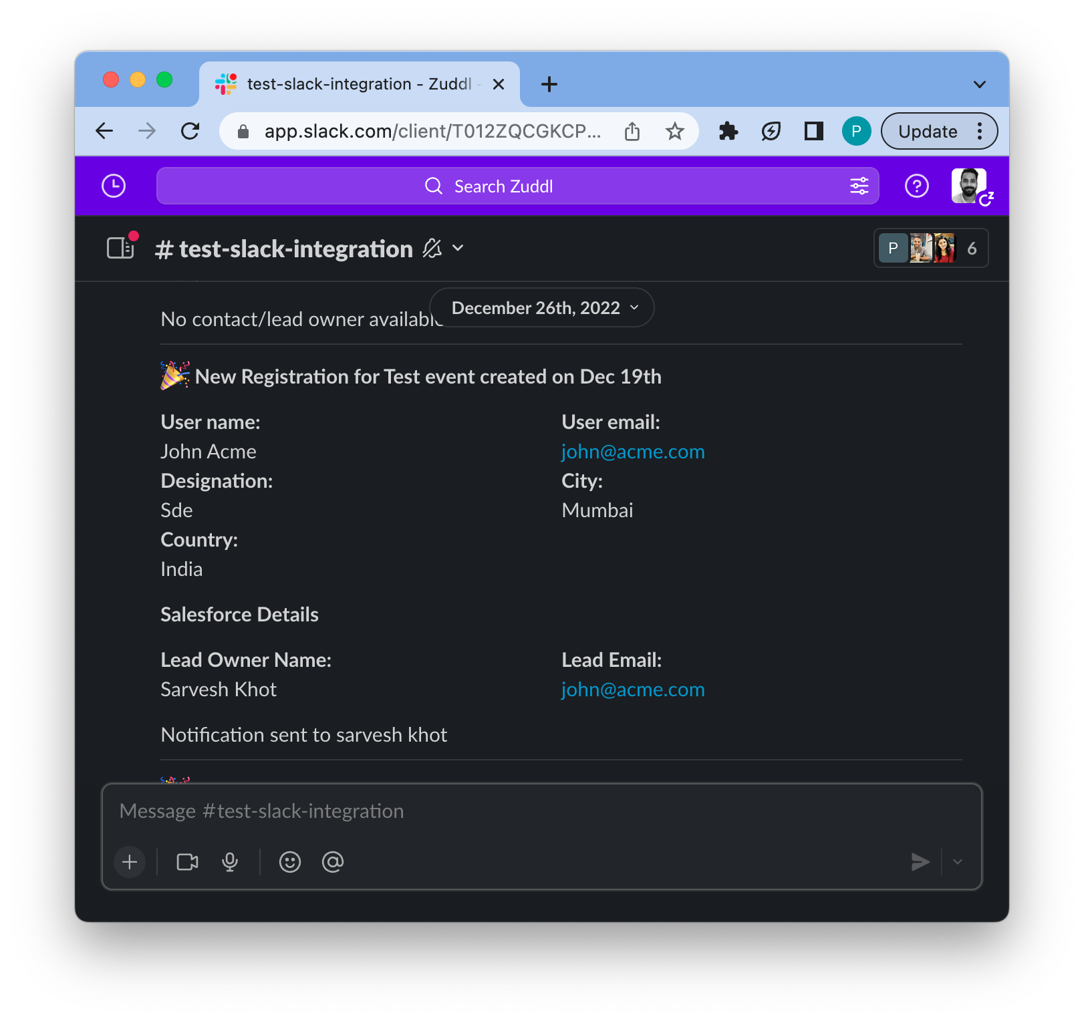The width and height of the screenshot is (1084, 1021).
Task: Open Slack help question mark
Action: [x=916, y=186]
